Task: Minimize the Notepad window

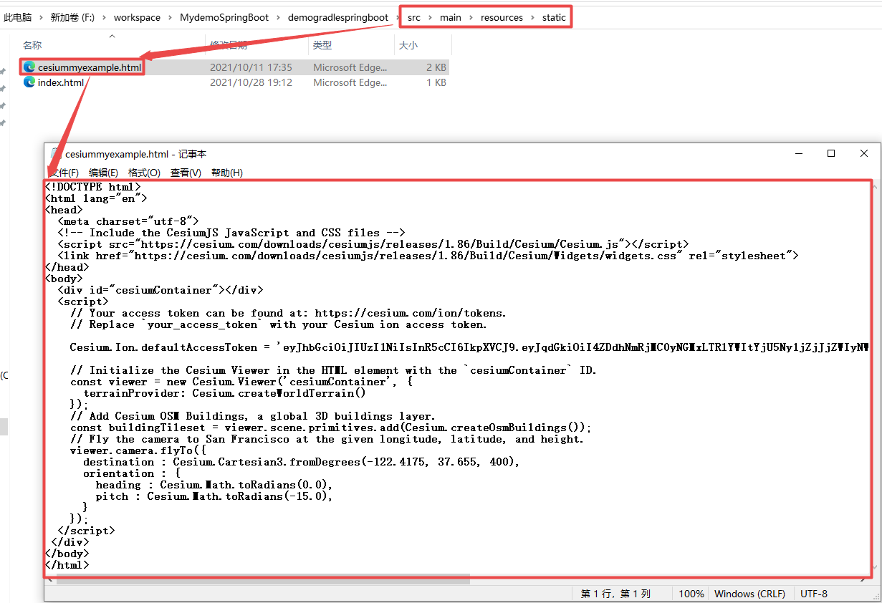Action: [x=798, y=153]
